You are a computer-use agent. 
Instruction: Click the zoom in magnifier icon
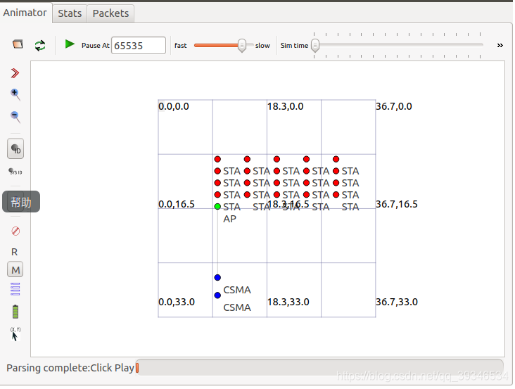pyautogui.click(x=15, y=94)
